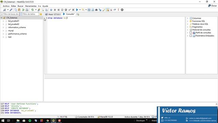Click the copy icon in toolbar
The image size is (218, 123).
coord(16,10)
